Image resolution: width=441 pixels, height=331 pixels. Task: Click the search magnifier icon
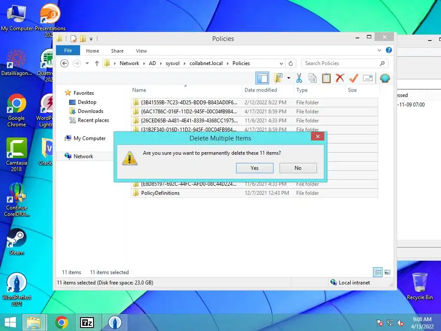[x=382, y=63]
